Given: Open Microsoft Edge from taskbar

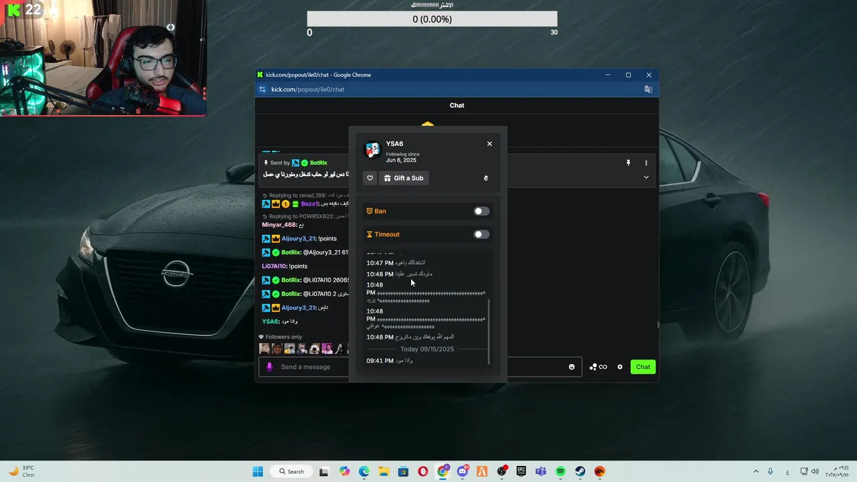Looking at the screenshot, I should click(364, 471).
